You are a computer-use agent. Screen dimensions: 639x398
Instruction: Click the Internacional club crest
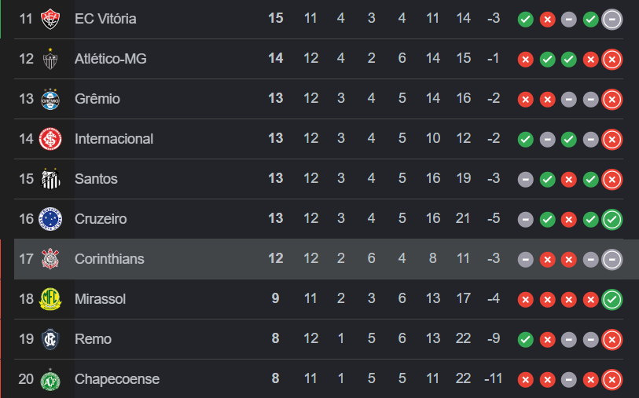click(x=50, y=139)
